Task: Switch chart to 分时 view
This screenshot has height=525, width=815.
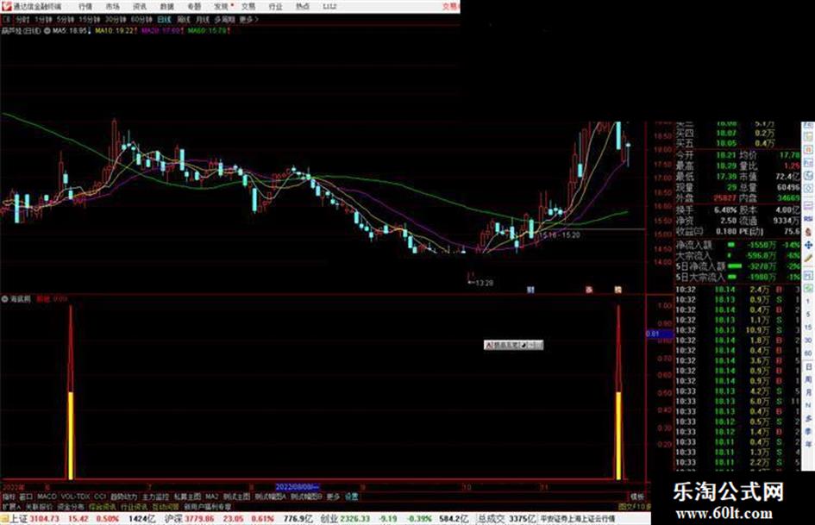Action: [22, 20]
